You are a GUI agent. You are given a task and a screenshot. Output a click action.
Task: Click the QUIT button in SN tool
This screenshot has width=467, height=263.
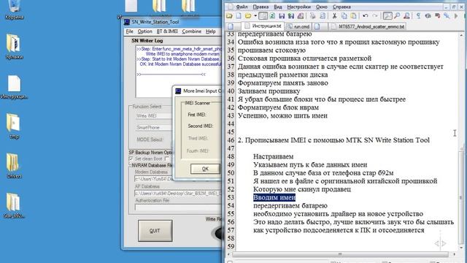[155, 231]
